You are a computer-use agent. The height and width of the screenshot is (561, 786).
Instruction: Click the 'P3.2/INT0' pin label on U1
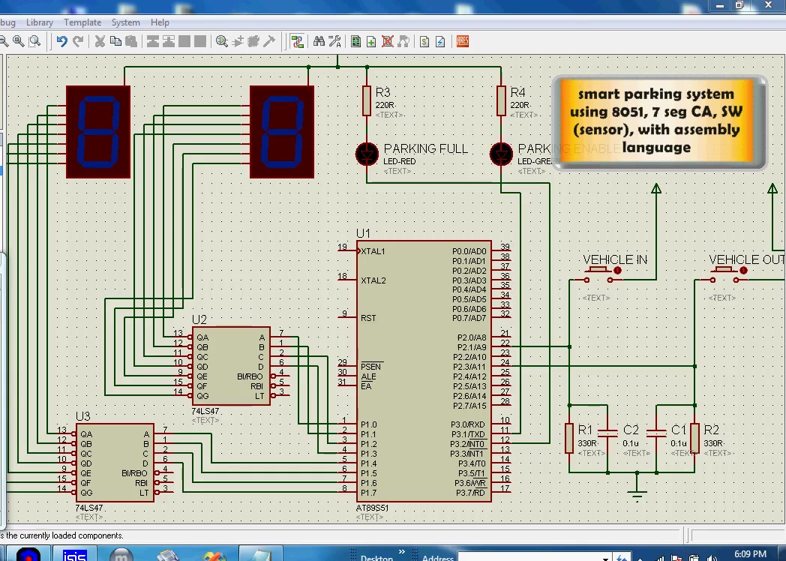coord(468,444)
